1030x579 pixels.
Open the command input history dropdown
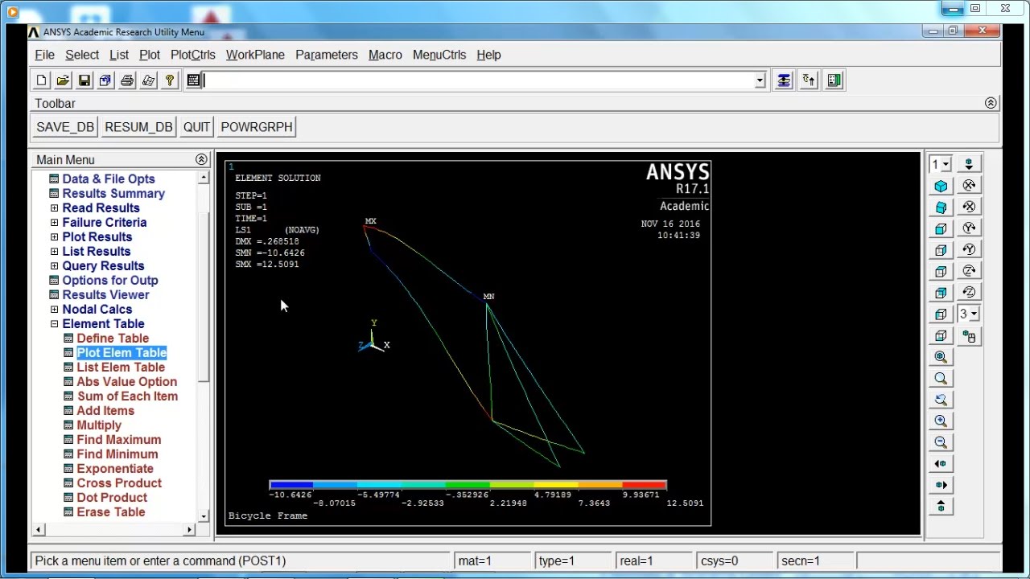[x=760, y=80]
